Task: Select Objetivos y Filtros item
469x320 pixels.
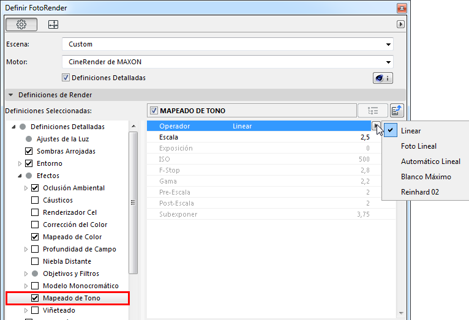Action: [x=71, y=273]
